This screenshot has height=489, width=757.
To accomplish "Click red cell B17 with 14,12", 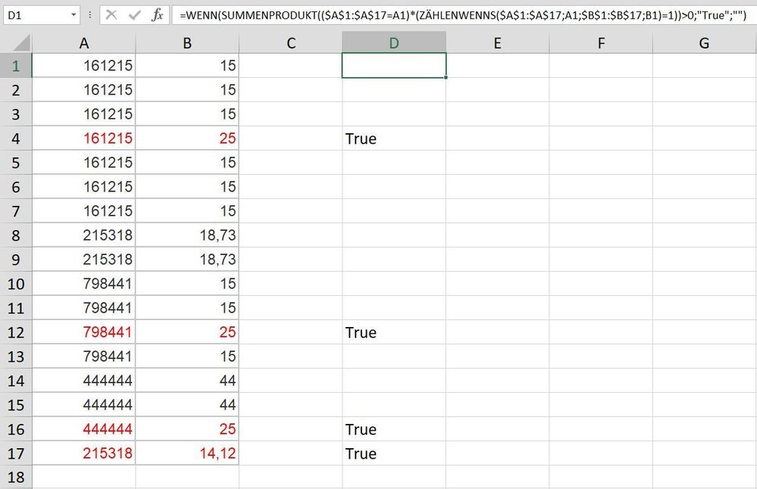I will click(187, 453).
